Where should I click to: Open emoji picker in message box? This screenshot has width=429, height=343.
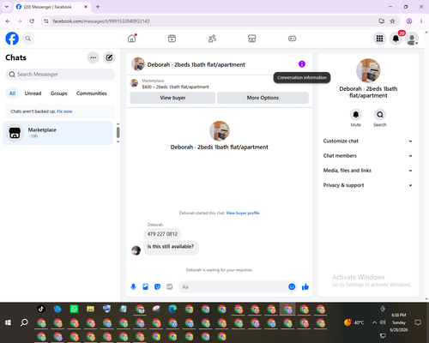292,286
